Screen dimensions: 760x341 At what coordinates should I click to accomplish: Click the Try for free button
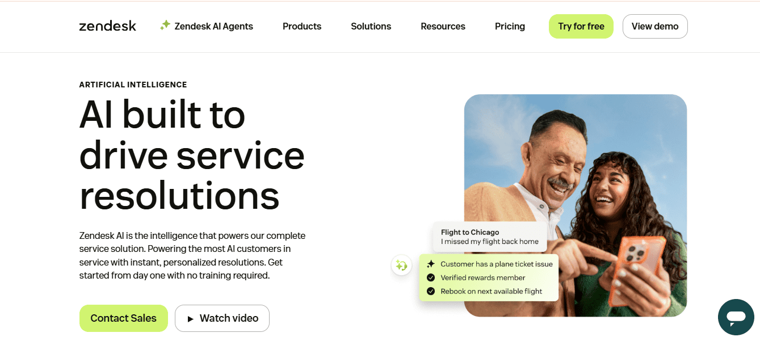(581, 26)
